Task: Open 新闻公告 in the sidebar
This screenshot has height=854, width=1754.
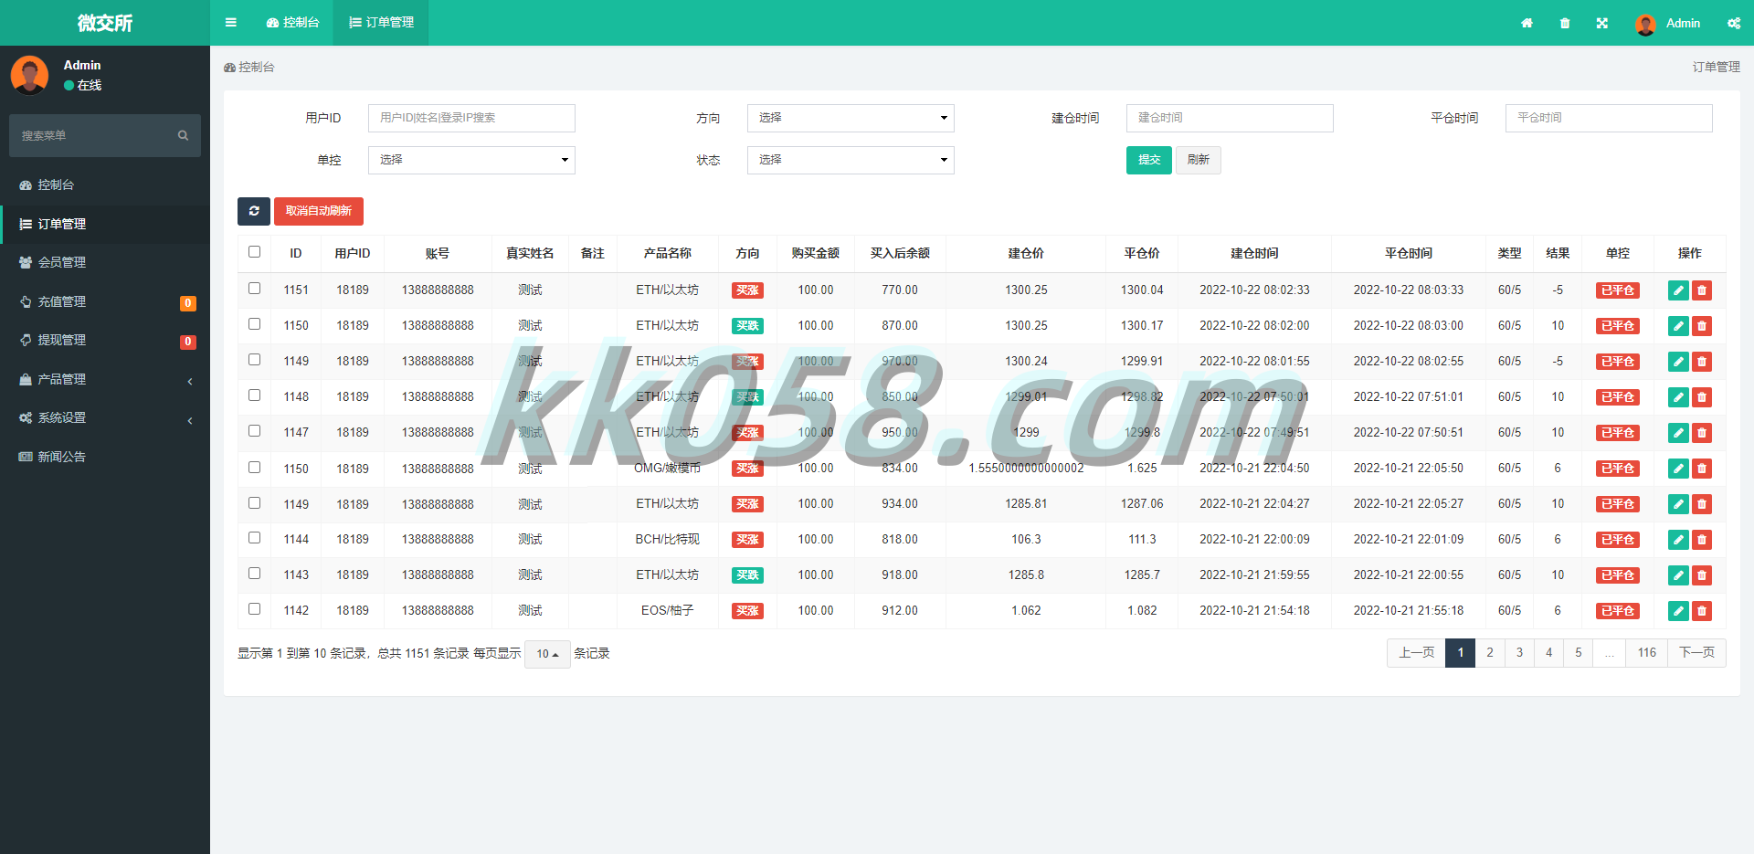Action: click(x=105, y=457)
